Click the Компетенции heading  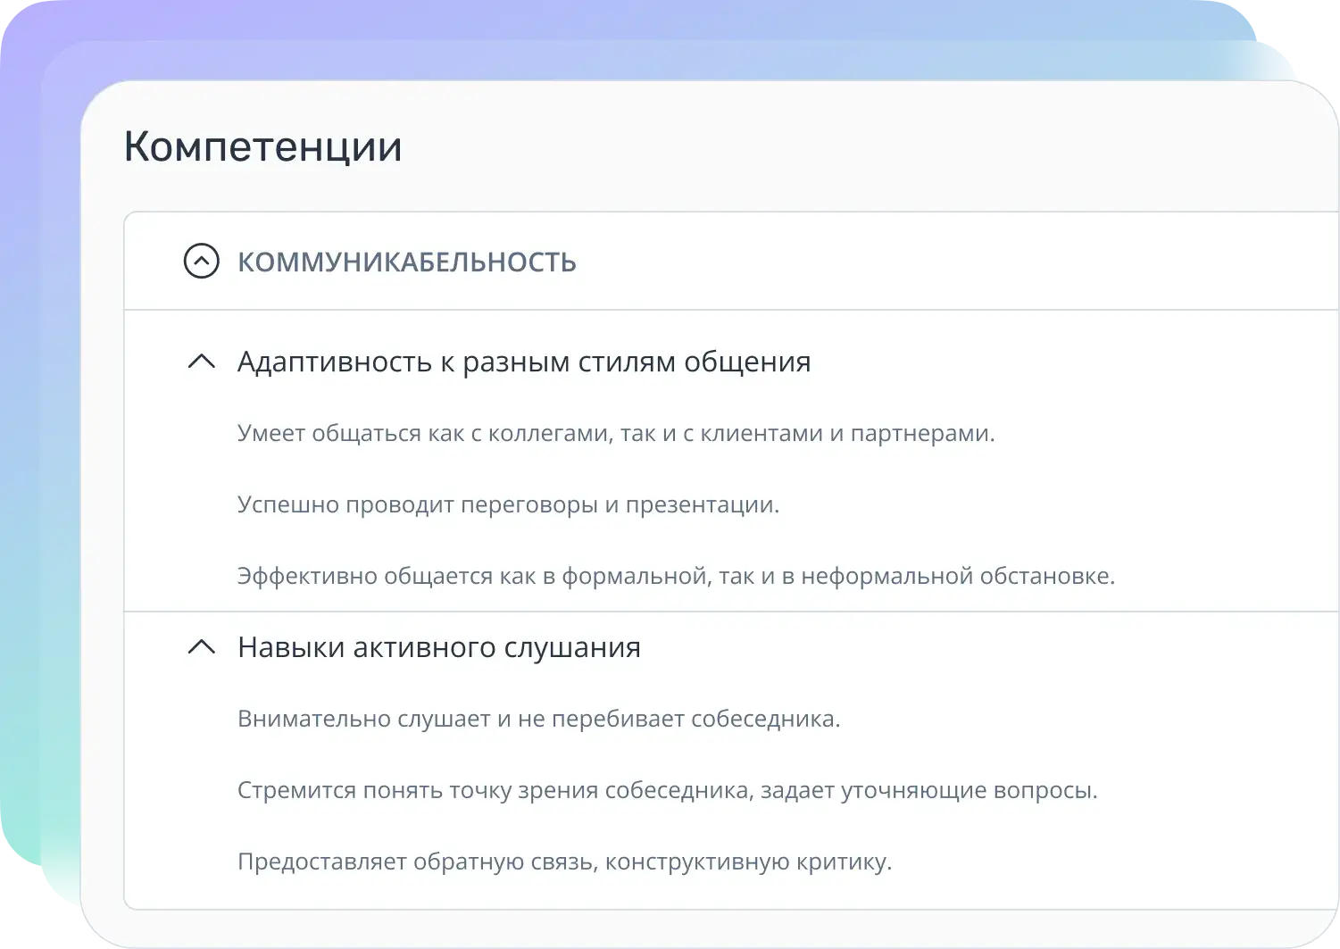click(x=262, y=147)
